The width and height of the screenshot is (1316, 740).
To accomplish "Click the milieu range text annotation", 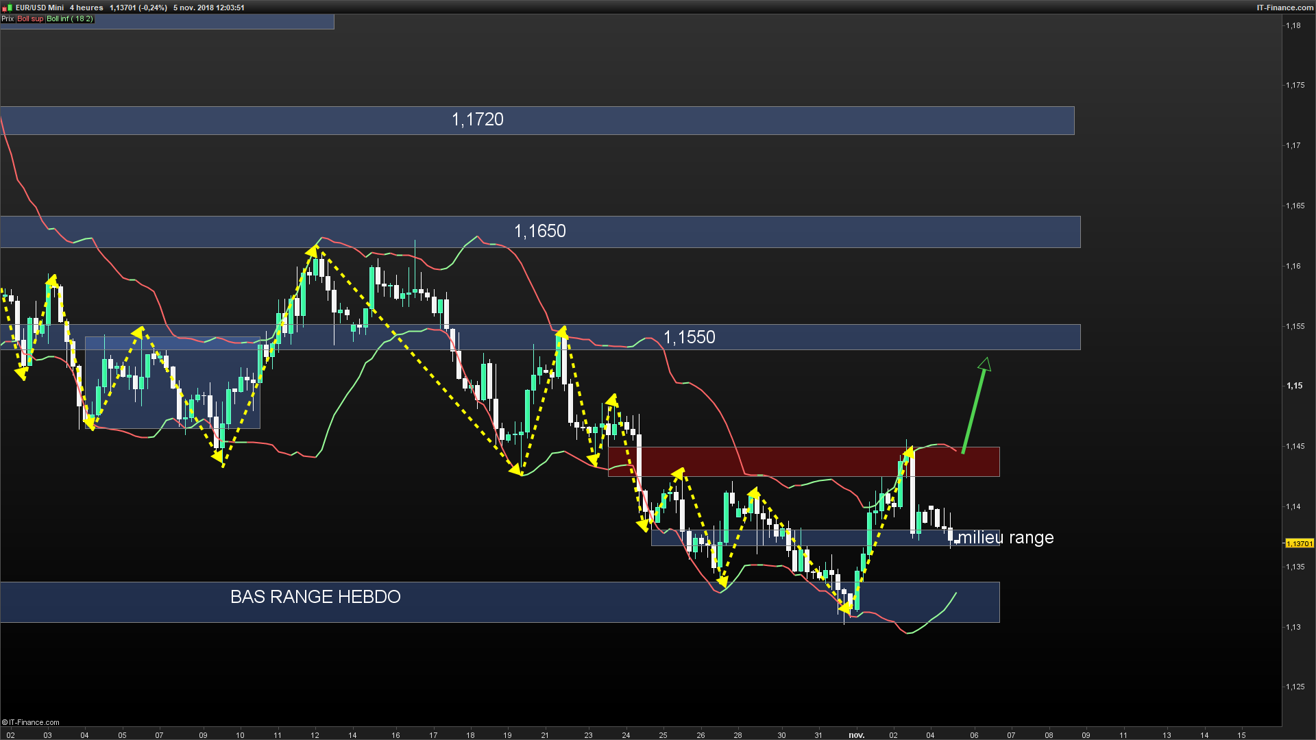I will [x=1006, y=538].
